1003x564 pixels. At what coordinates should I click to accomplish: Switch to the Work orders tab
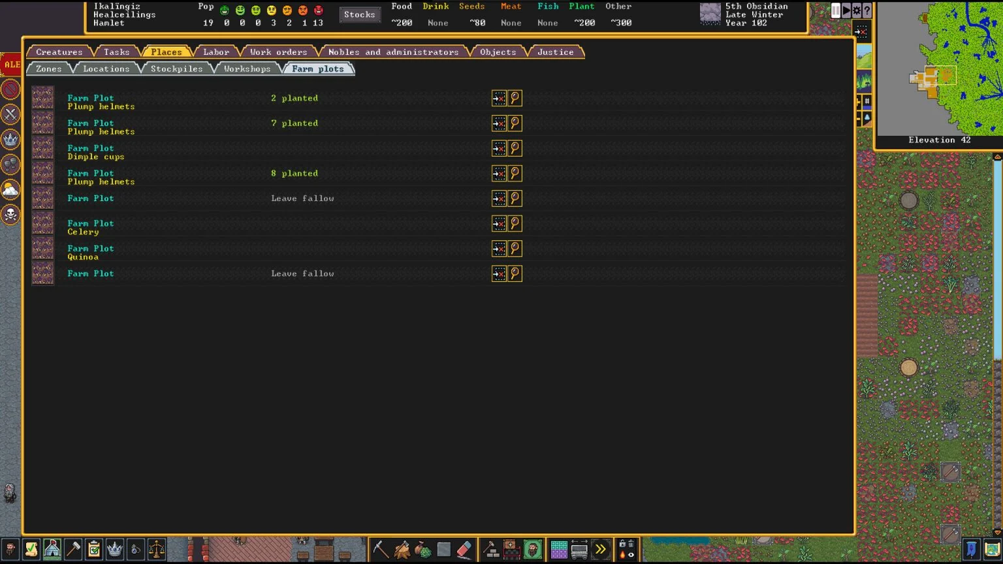click(x=278, y=52)
